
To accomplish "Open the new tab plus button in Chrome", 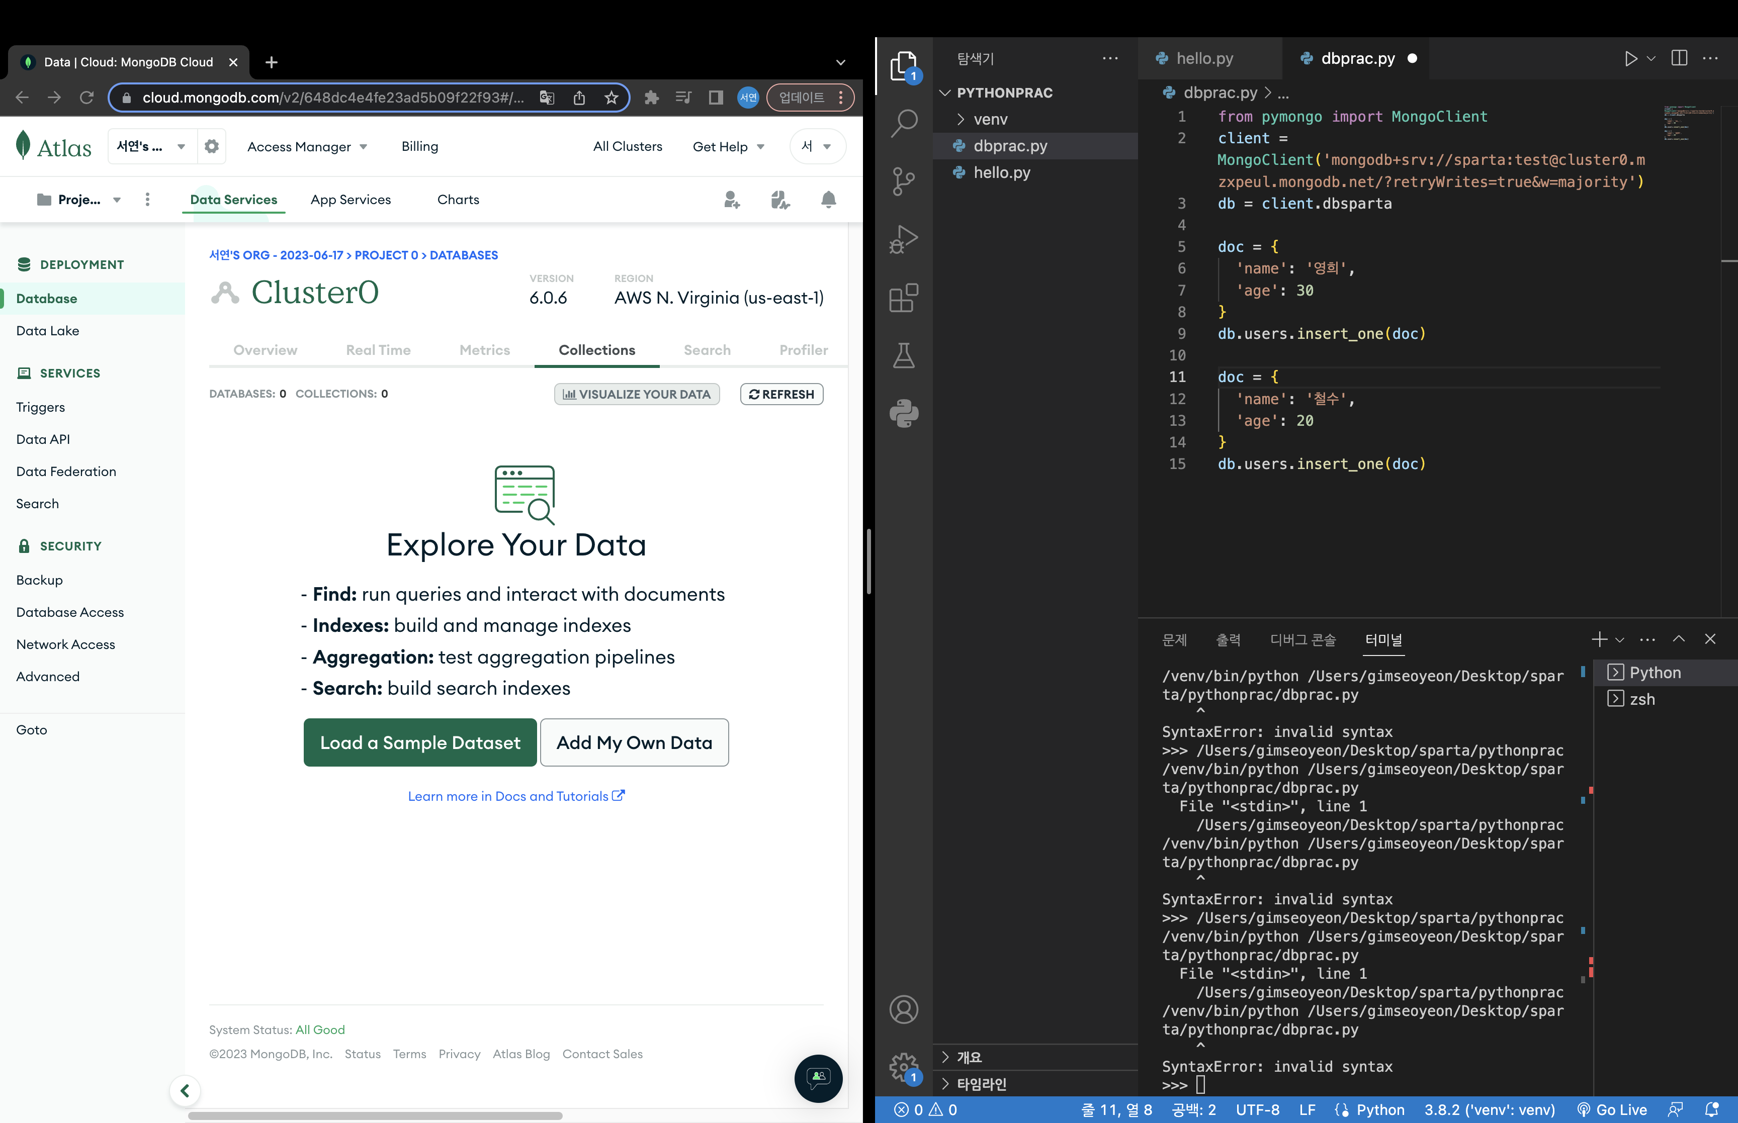I will click(272, 63).
